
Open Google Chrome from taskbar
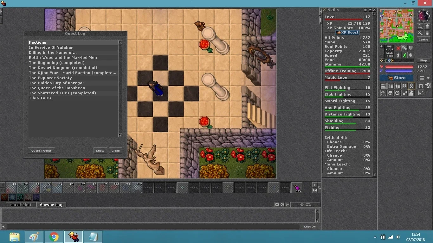click(54, 237)
